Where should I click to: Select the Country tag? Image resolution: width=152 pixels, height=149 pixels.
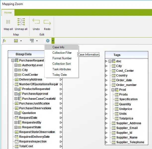[122, 75]
